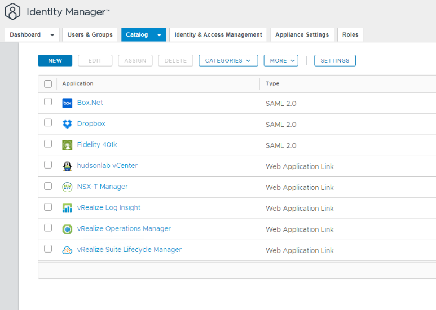Click the hudsonlab vCenter penguin icon
The height and width of the screenshot is (310, 436).
67,166
